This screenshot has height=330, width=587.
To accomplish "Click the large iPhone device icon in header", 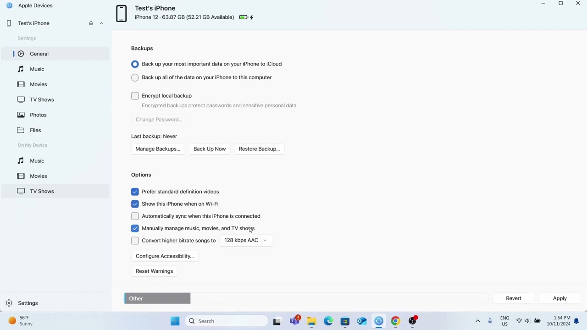I will (121, 13).
